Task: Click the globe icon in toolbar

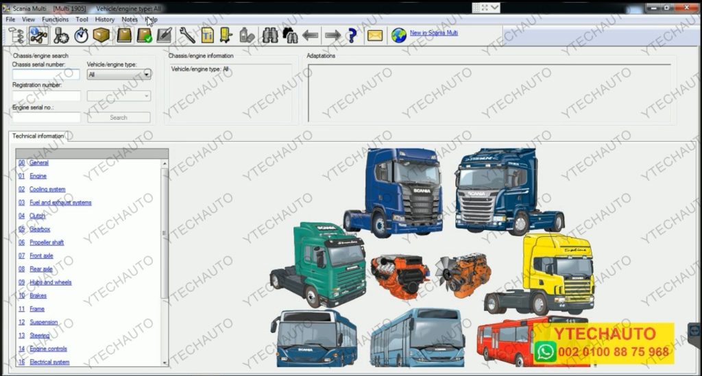Action: click(399, 35)
